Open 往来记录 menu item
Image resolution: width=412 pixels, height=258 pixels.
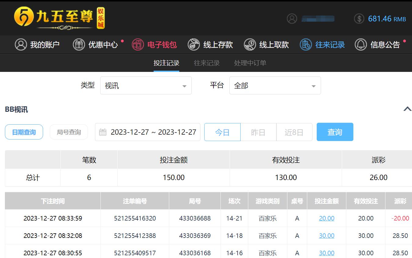pos(322,44)
